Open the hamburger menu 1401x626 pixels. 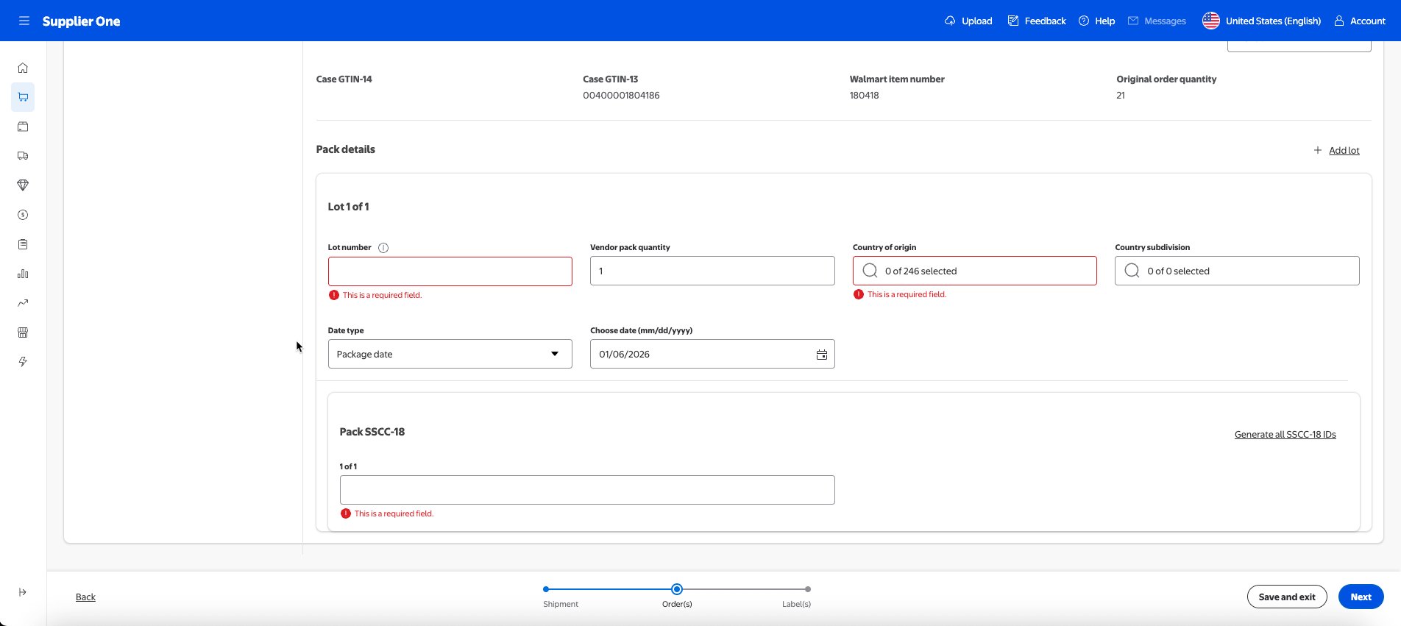[24, 21]
